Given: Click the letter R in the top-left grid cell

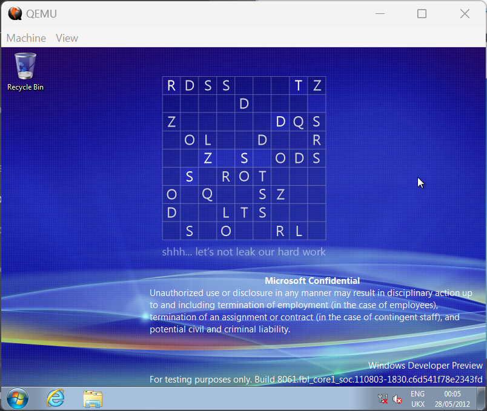Looking at the screenshot, I should 171,85.
